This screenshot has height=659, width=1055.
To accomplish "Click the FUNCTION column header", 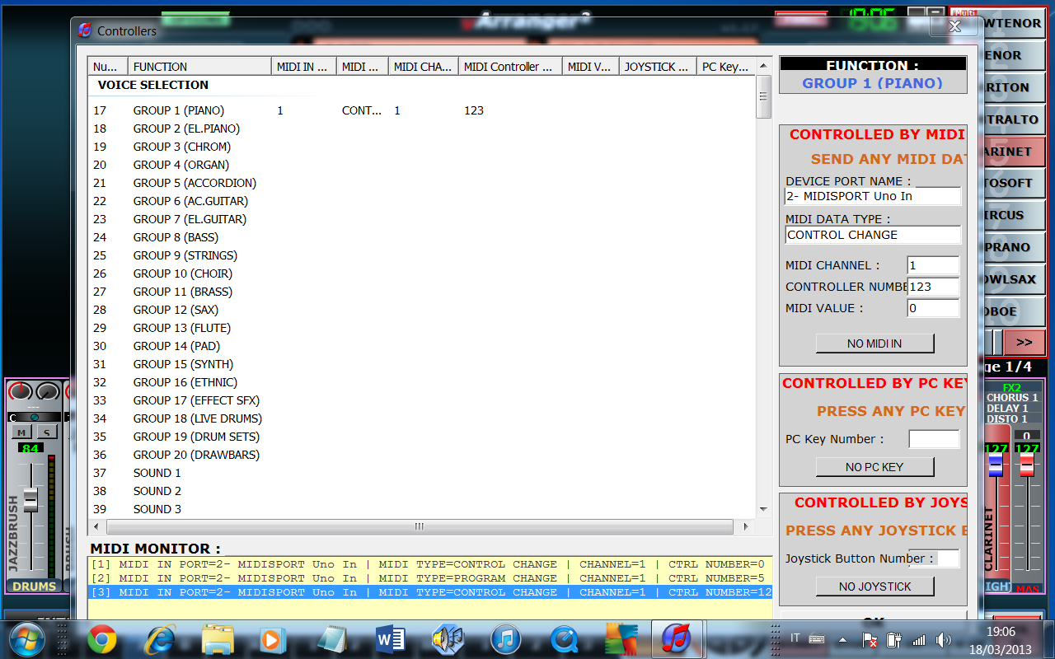I will pos(198,67).
